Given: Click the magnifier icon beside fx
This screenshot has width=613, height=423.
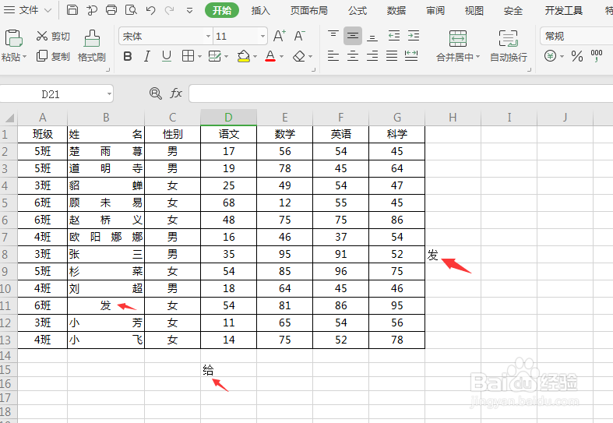Looking at the screenshot, I should coord(156,93).
